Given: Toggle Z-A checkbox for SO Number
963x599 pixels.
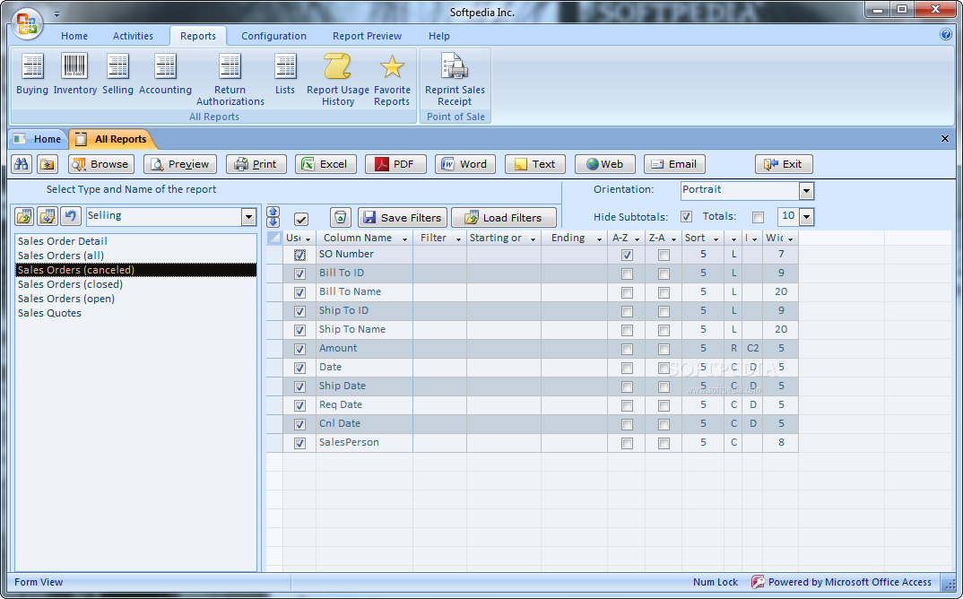Looking at the screenshot, I should pyautogui.click(x=664, y=255).
